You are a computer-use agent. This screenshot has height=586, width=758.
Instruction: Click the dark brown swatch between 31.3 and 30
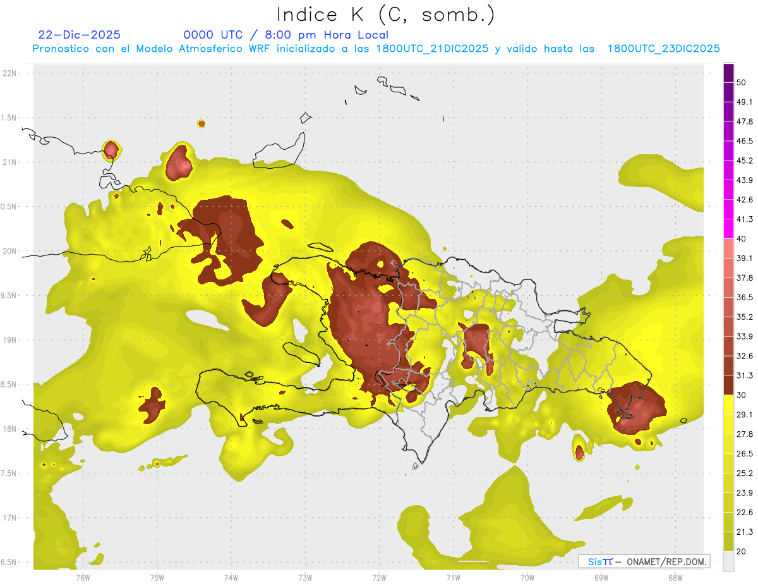tap(728, 385)
